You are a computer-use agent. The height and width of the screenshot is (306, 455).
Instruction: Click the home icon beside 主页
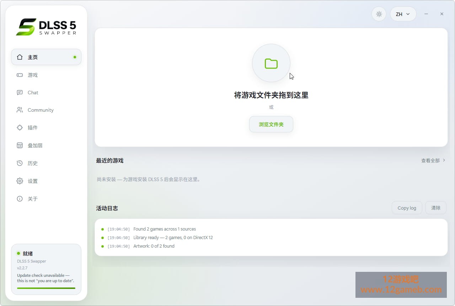(20, 57)
